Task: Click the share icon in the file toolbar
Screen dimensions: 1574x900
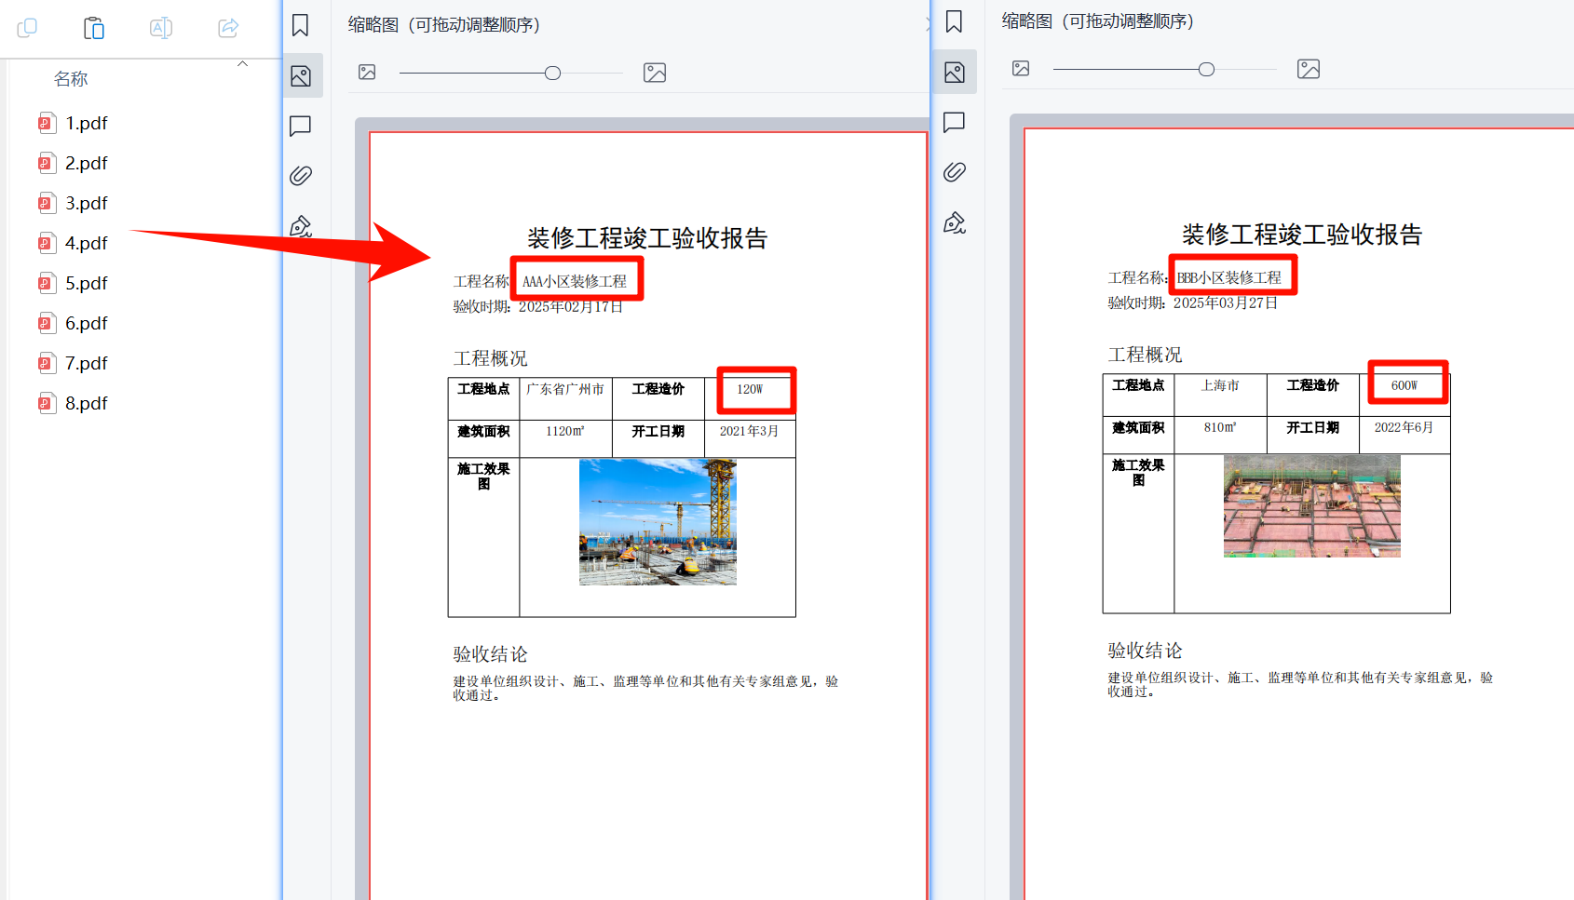Action: click(227, 28)
